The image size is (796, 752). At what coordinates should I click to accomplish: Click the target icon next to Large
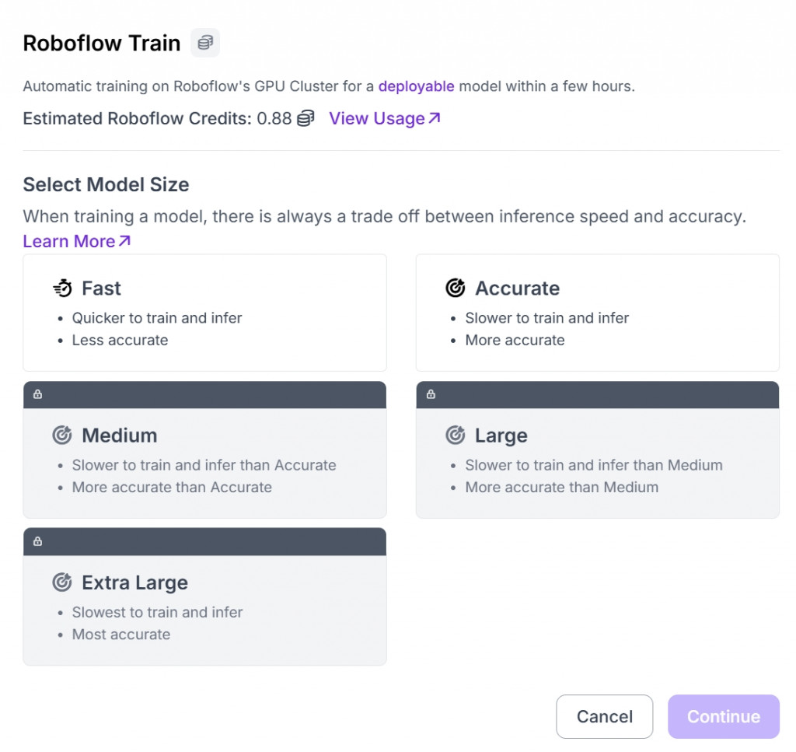(x=455, y=435)
